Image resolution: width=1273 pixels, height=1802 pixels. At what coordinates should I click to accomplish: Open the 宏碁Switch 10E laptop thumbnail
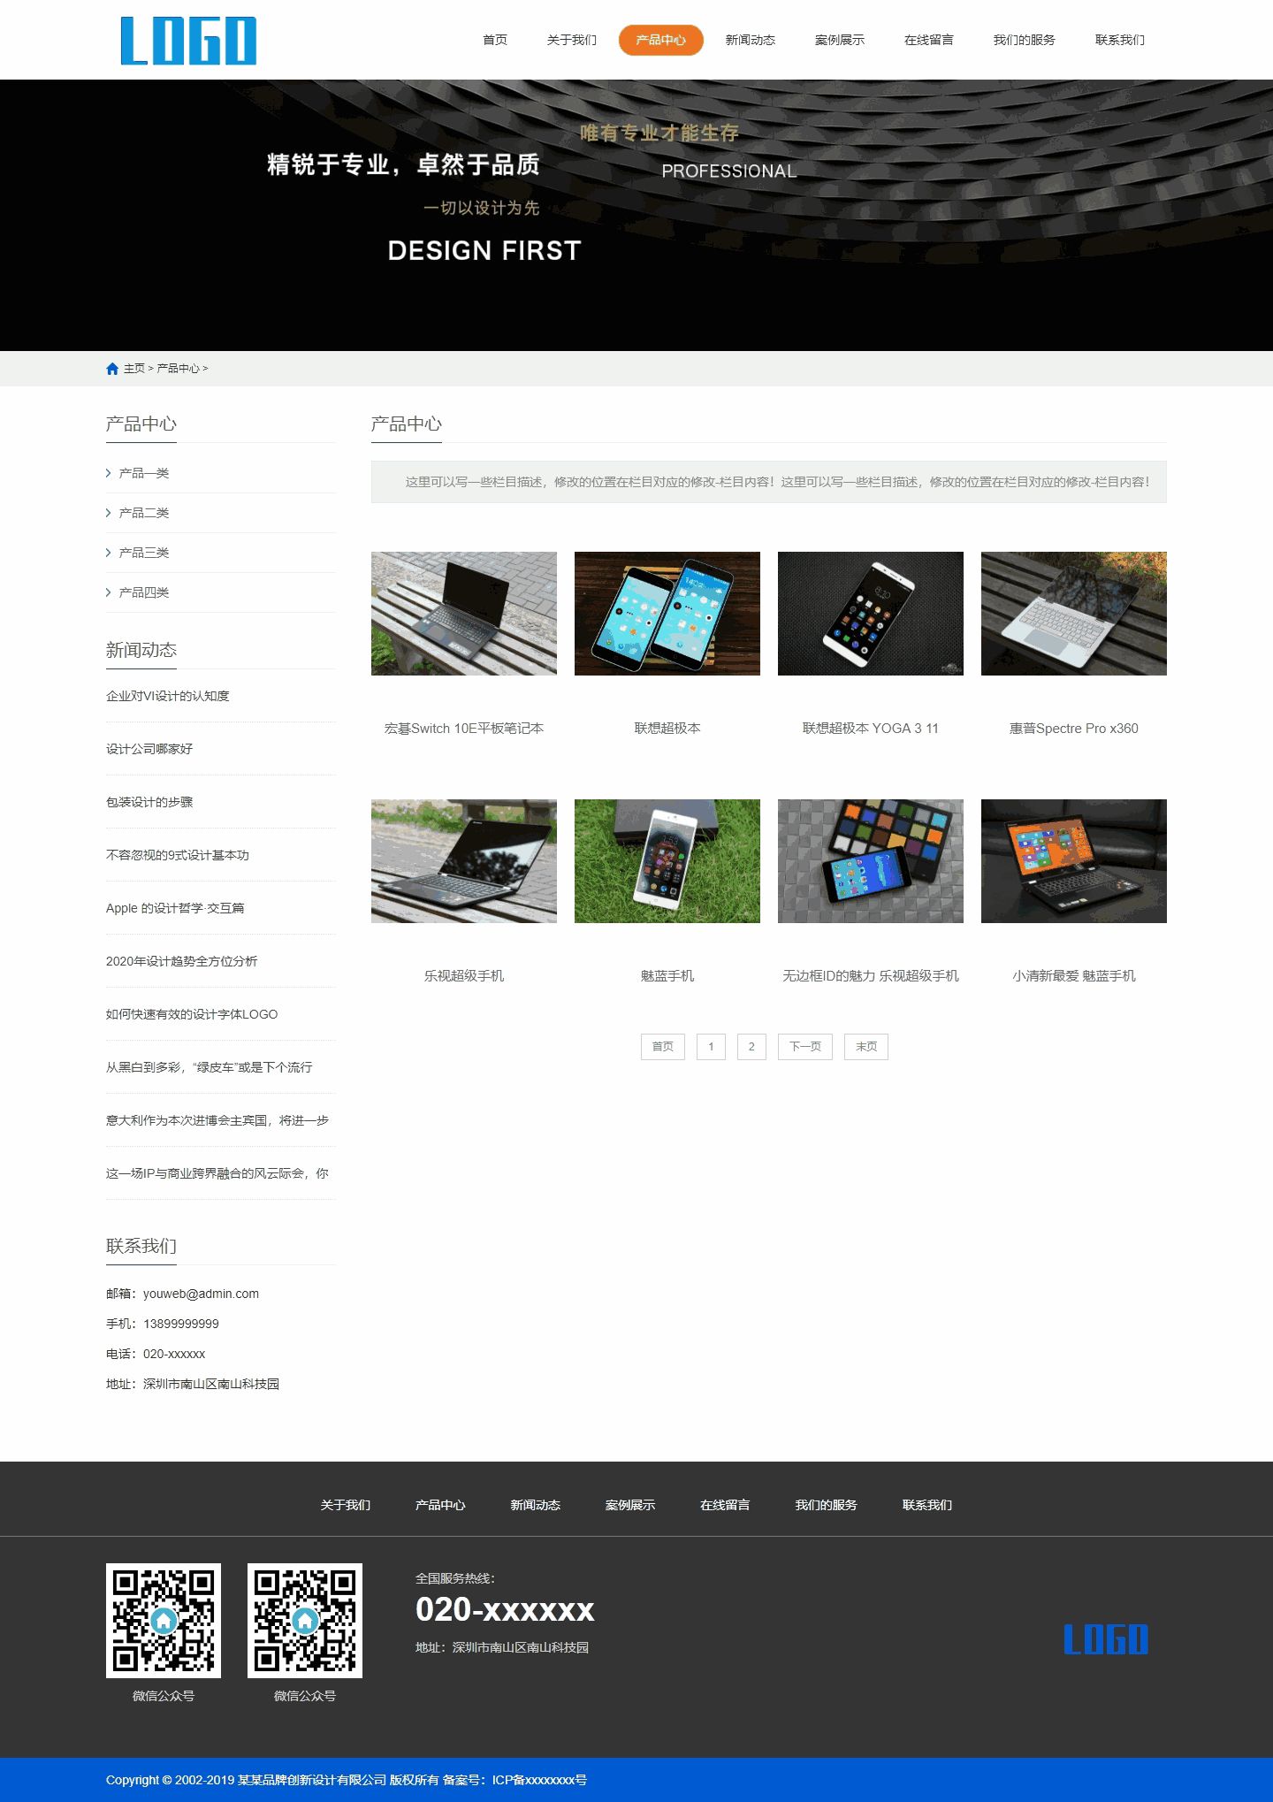coord(464,614)
